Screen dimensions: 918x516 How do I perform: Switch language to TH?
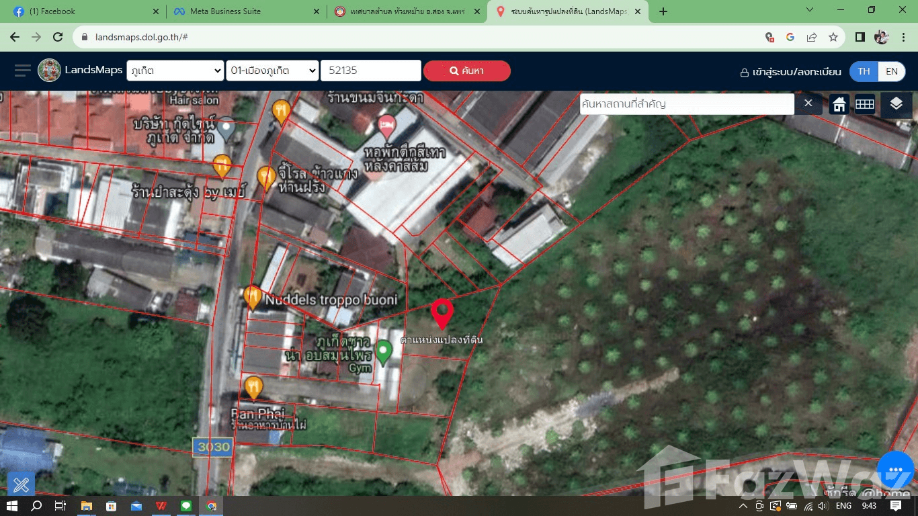pos(864,71)
